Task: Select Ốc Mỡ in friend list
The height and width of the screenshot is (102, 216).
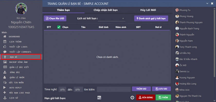Action: [183, 65]
